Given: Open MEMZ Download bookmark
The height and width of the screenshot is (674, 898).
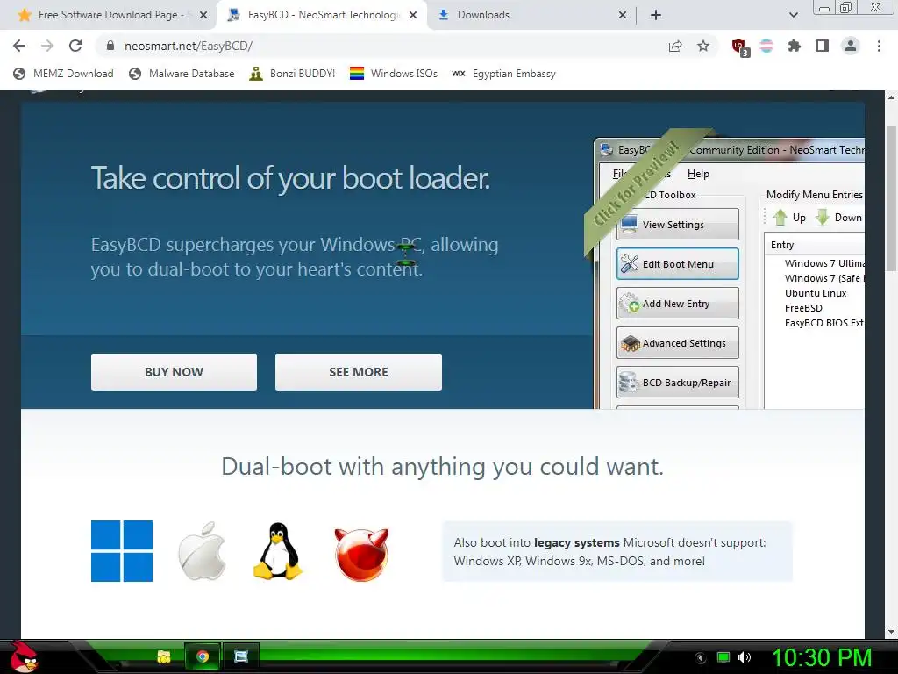Looking at the screenshot, I should click(63, 74).
